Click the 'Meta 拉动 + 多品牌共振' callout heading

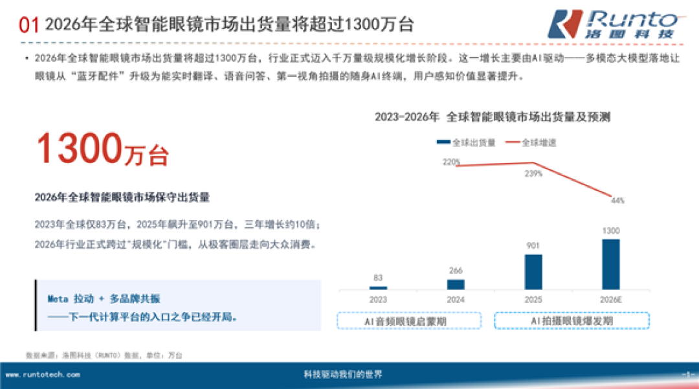[104, 298]
